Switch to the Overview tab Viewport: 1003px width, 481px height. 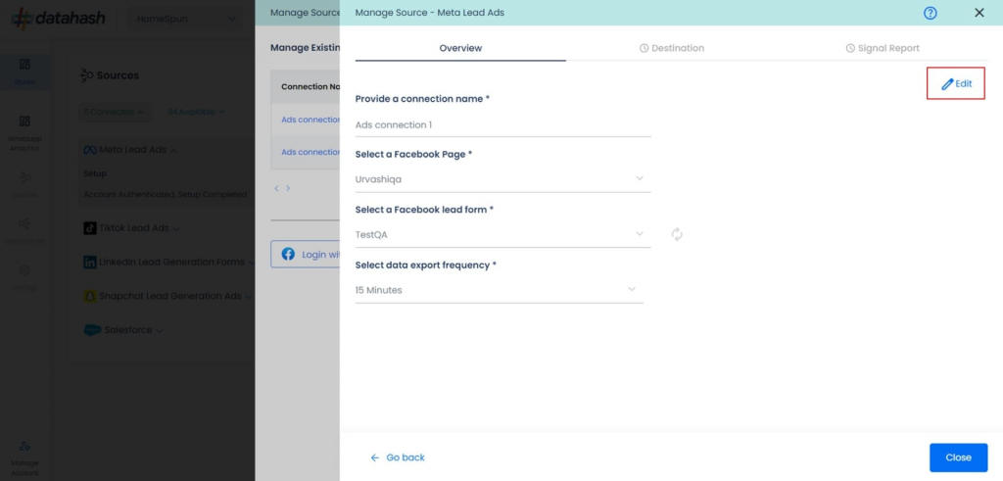(460, 48)
